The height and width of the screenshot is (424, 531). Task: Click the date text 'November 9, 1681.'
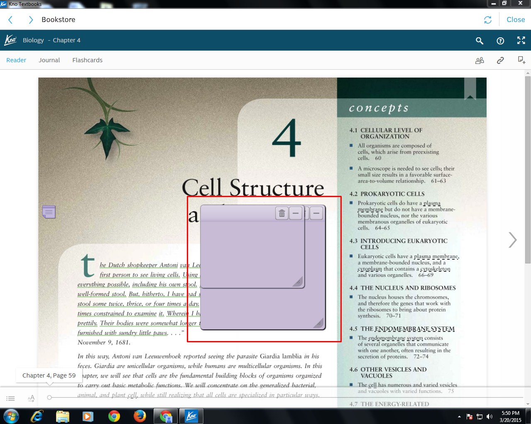(x=104, y=342)
